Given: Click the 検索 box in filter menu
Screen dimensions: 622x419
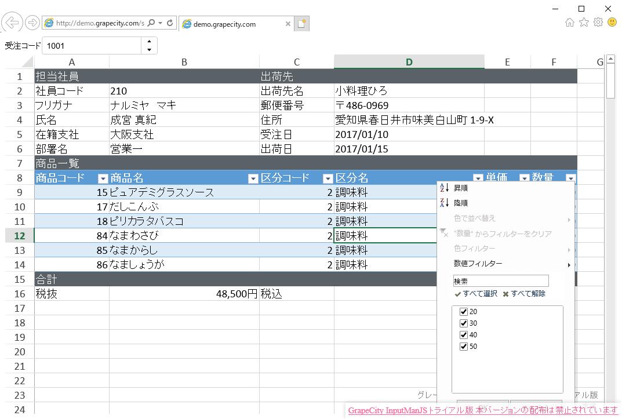Looking at the screenshot, I should 501,281.
